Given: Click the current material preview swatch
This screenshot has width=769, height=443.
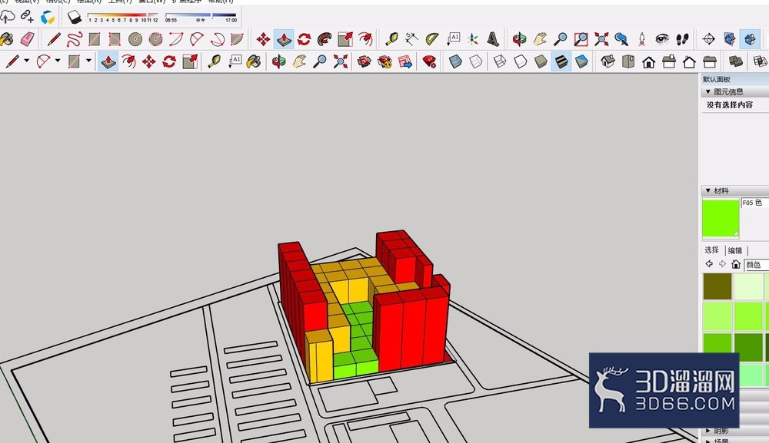Looking at the screenshot, I should point(721,218).
